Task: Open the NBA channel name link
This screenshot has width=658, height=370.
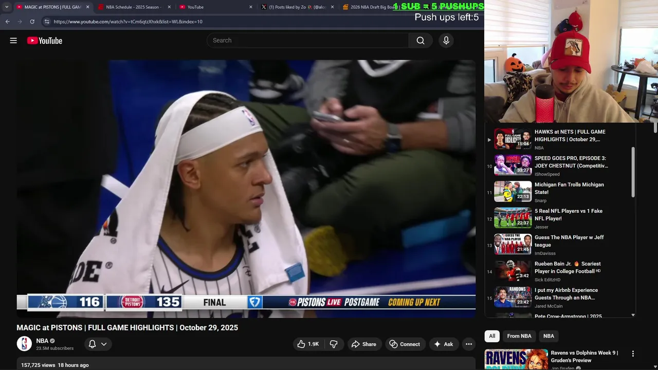Action: (42, 341)
